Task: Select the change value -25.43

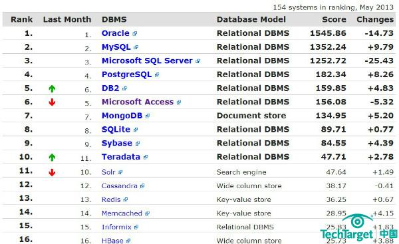Action: click(x=379, y=61)
